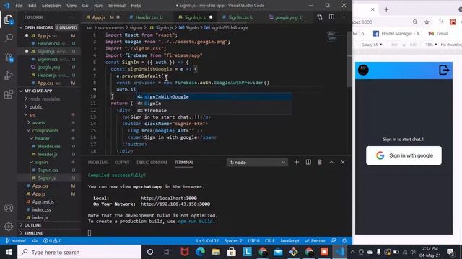Collapse MY-CHAT-APP folder section
Viewport: 462px width, 259px height.
click(x=48, y=91)
